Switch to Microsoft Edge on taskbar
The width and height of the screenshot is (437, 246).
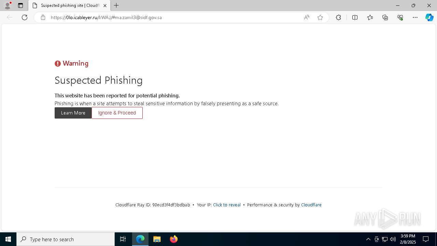(x=140, y=239)
